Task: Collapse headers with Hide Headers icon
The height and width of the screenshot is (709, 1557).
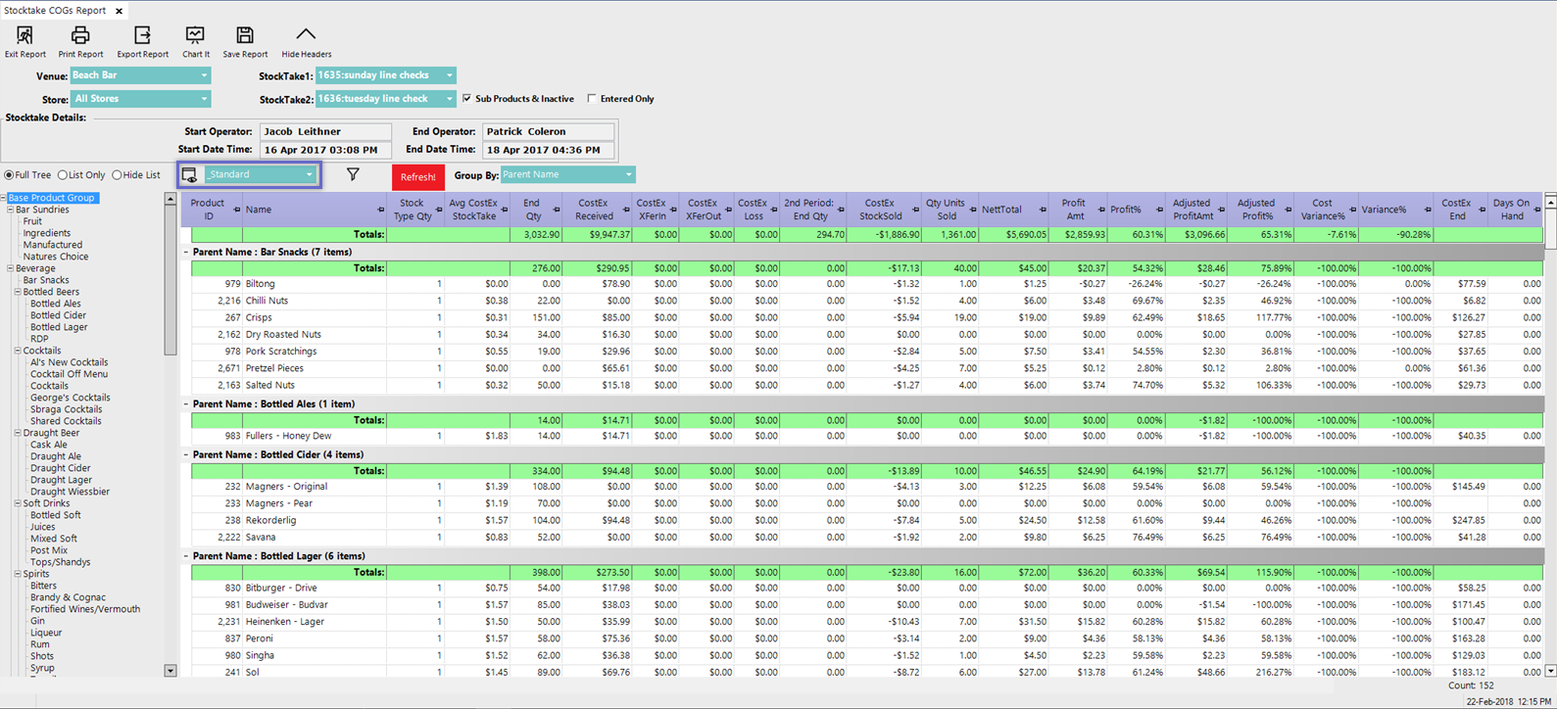Action: tap(306, 36)
